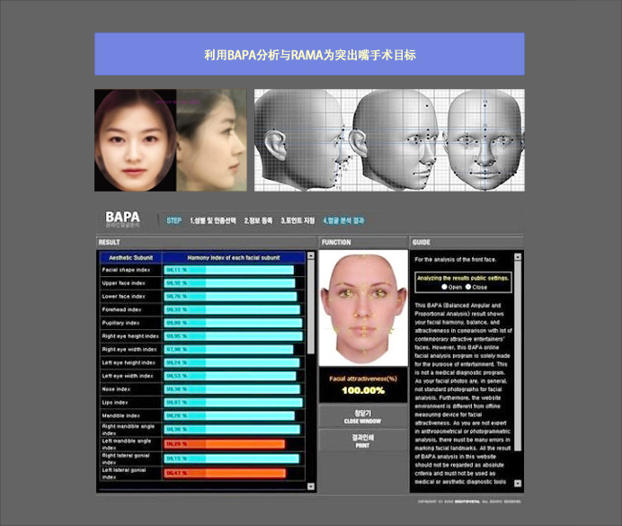Click the Upper face index bar
The image size is (622, 526).
point(230,283)
